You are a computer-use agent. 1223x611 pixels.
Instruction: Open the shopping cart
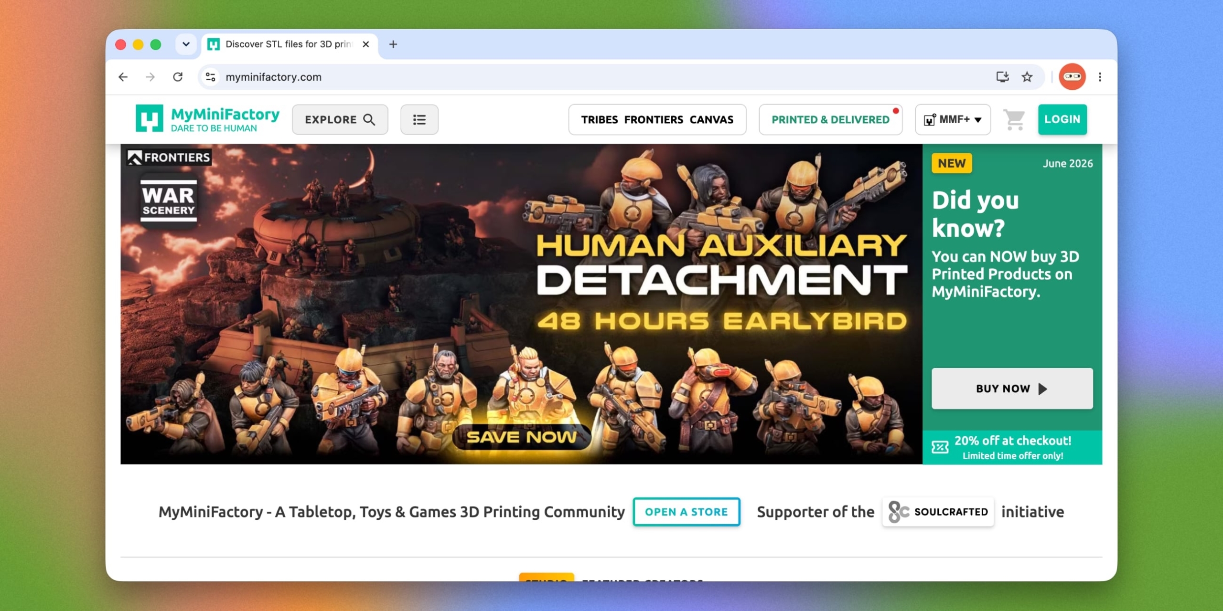click(1014, 119)
